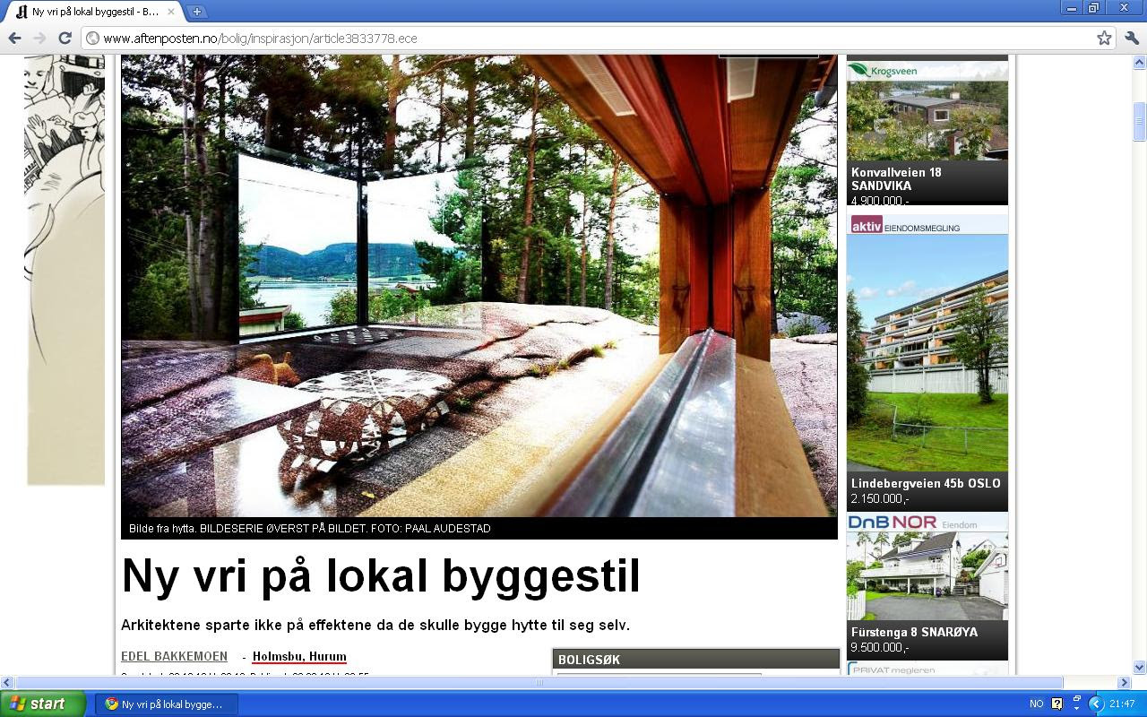The image size is (1147, 717).
Task: Click the horizontal scrollbar right arrow
Action: (x=1125, y=682)
